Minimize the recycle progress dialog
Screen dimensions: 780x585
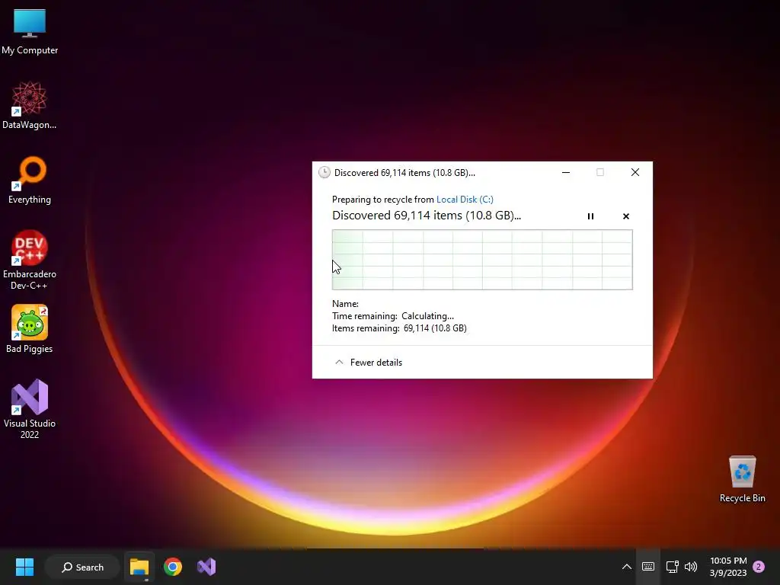566,173
